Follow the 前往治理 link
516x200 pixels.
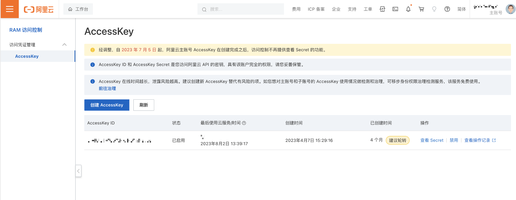pyautogui.click(x=107, y=89)
